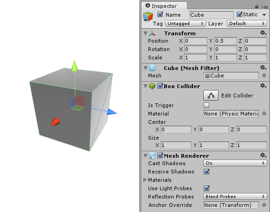Viewport: 270px width, 212px height.
Task: Click the green plane handle on gizmo
Action: pos(77,108)
